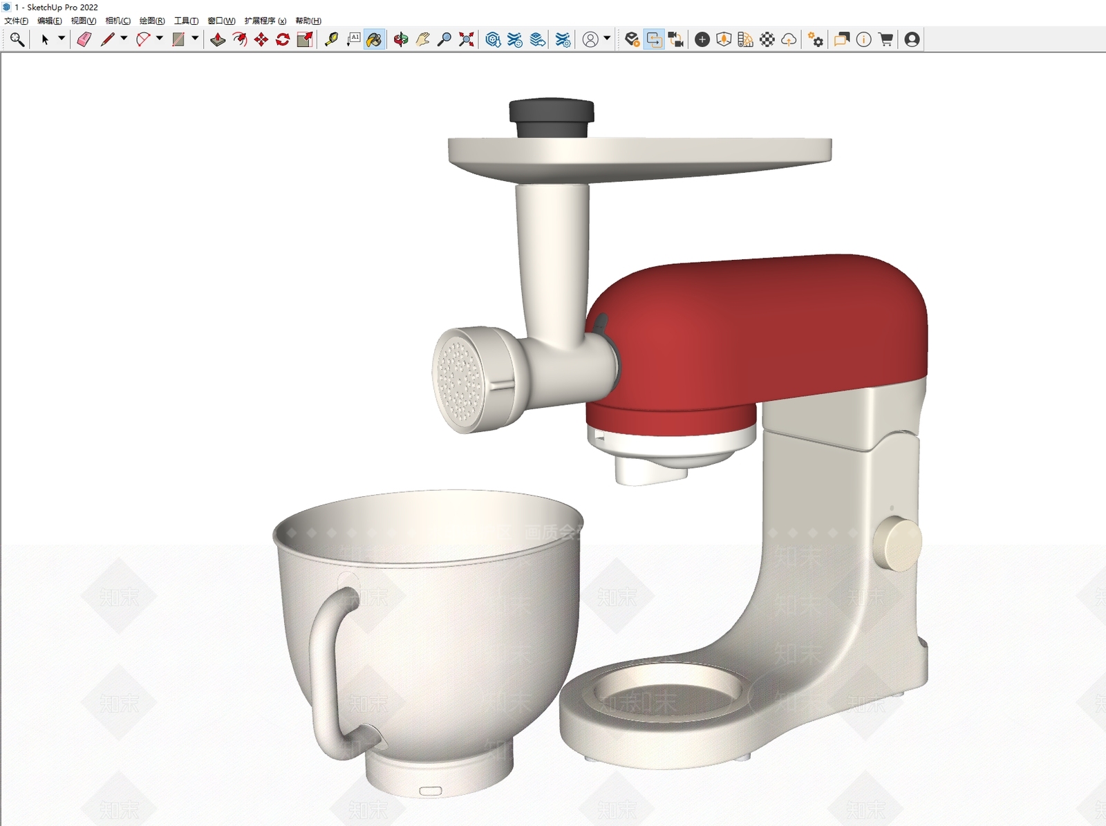Click the Zoom Extents icon

click(467, 39)
